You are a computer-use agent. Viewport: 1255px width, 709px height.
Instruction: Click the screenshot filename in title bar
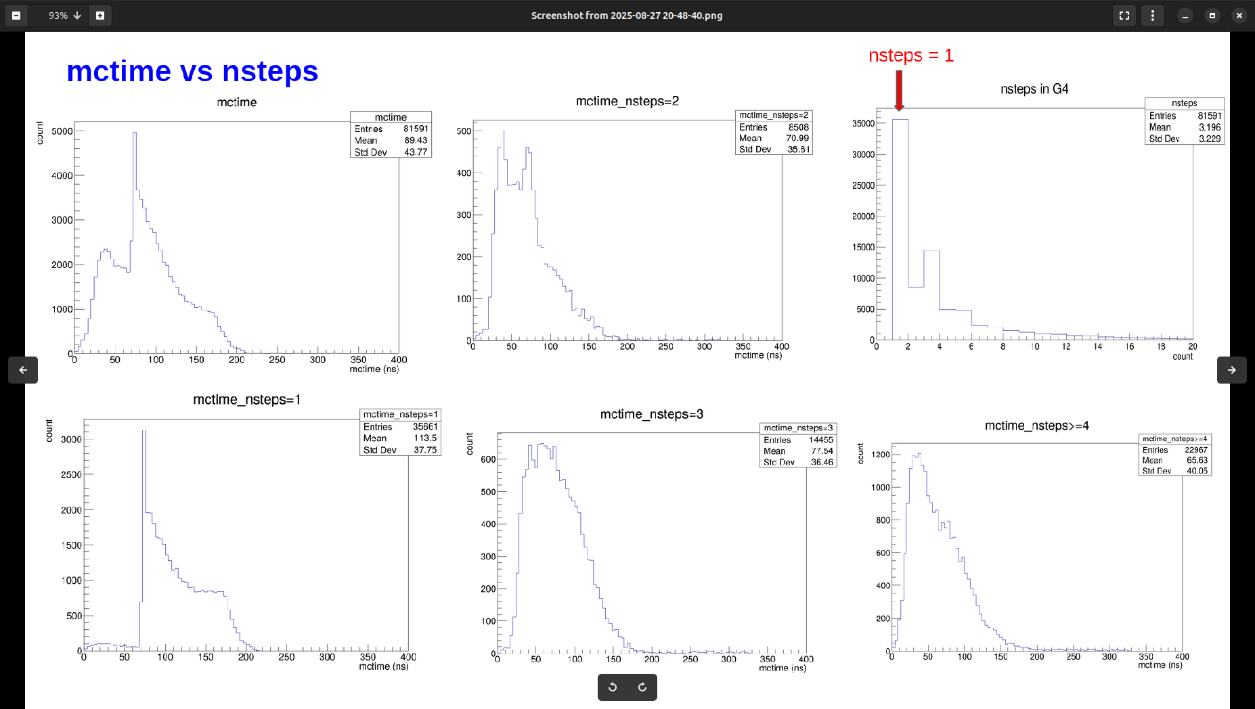tap(627, 16)
